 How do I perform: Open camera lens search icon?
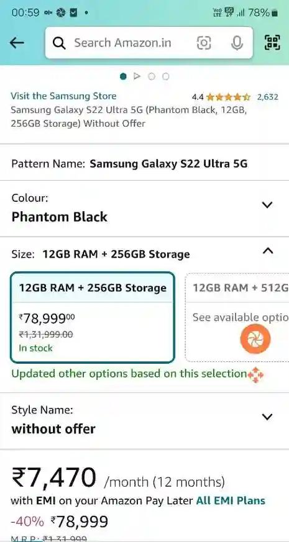pyautogui.click(x=204, y=43)
